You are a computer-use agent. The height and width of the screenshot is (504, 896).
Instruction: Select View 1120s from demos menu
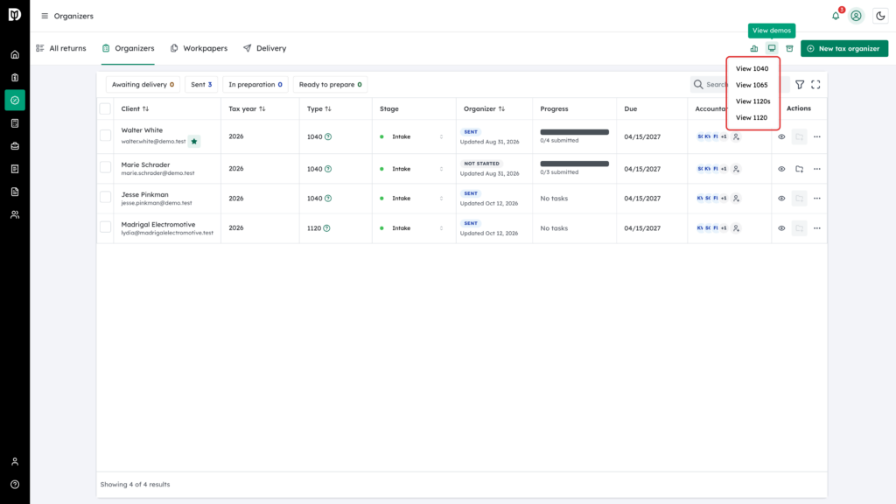tap(752, 101)
